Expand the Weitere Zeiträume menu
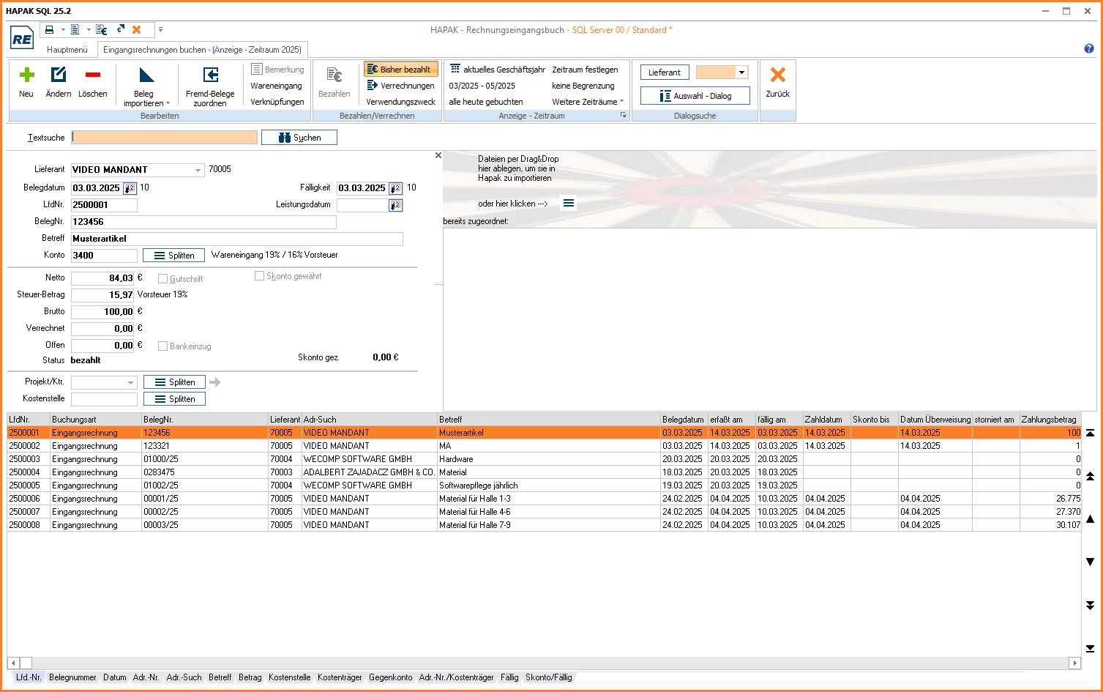 pos(588,102)
